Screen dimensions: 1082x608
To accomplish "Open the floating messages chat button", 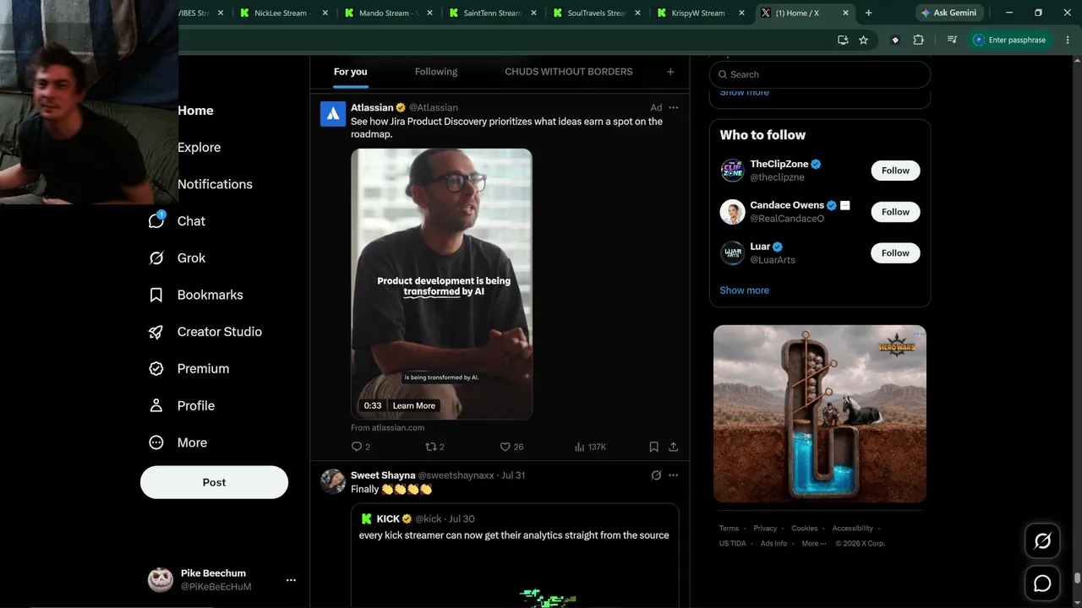I will pyautogui.click(x=1042, y=584).
